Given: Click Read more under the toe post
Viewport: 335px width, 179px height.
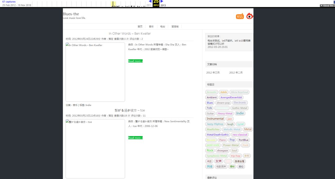Looking at the screenshot, I should (x=135, y=138).
